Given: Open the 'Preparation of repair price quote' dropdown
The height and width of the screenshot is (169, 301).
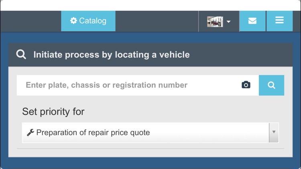Looking at the screenshot, I should [150, 133].
